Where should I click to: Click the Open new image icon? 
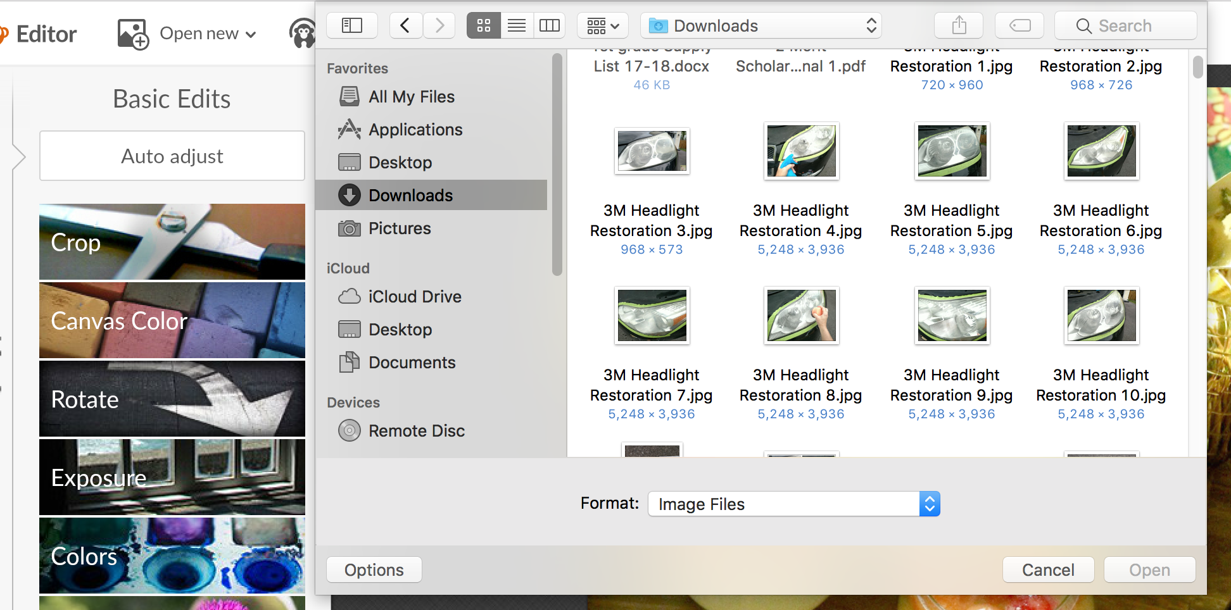[133, 34]
